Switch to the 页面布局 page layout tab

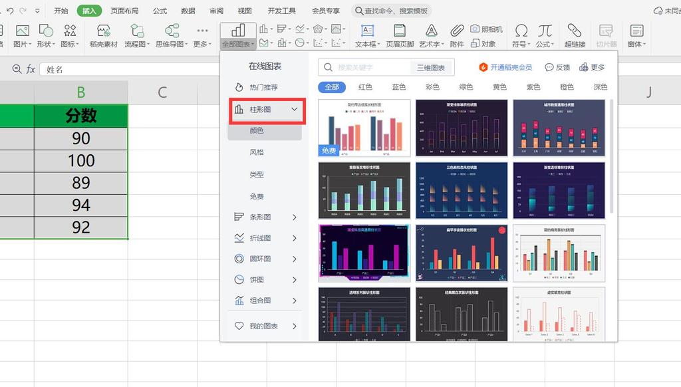point(124,11)
